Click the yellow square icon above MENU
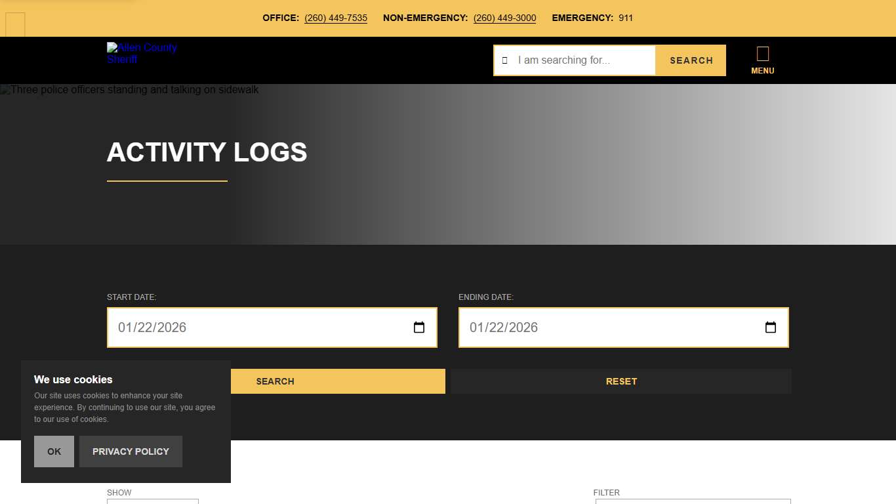 pos(763,52)
